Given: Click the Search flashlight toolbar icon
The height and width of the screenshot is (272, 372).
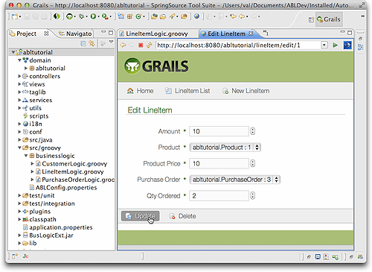Looking at the screenshot, I should click(x=172, y=16).
